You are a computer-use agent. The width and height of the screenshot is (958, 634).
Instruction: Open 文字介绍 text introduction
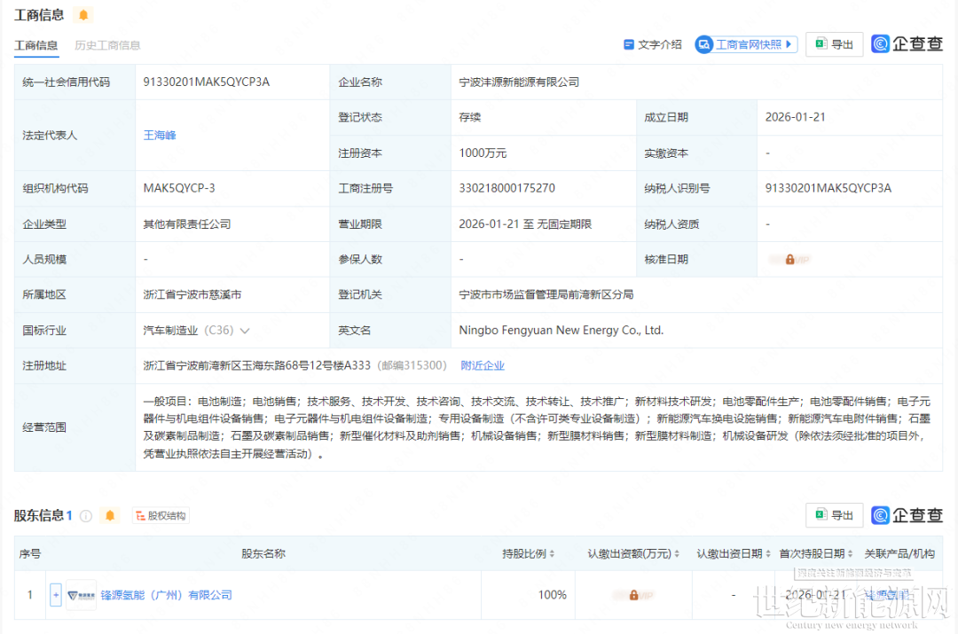pos(653,44)
